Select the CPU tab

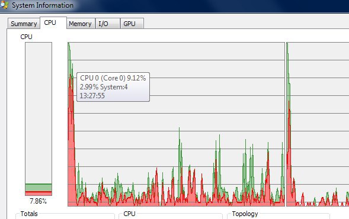click(x=53, y=23)
